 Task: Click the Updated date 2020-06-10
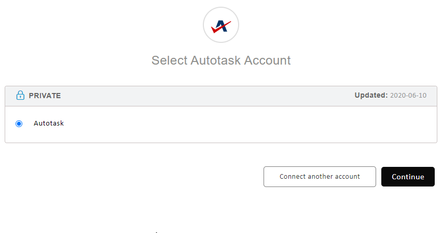408,96
